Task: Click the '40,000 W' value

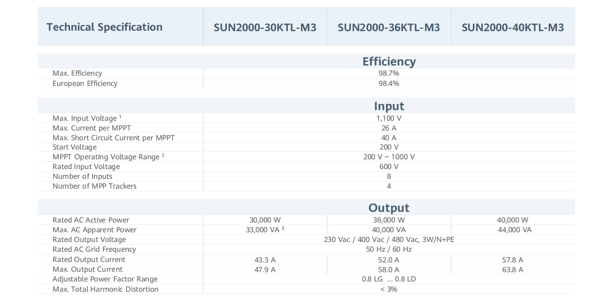Action: click(513, 220)
